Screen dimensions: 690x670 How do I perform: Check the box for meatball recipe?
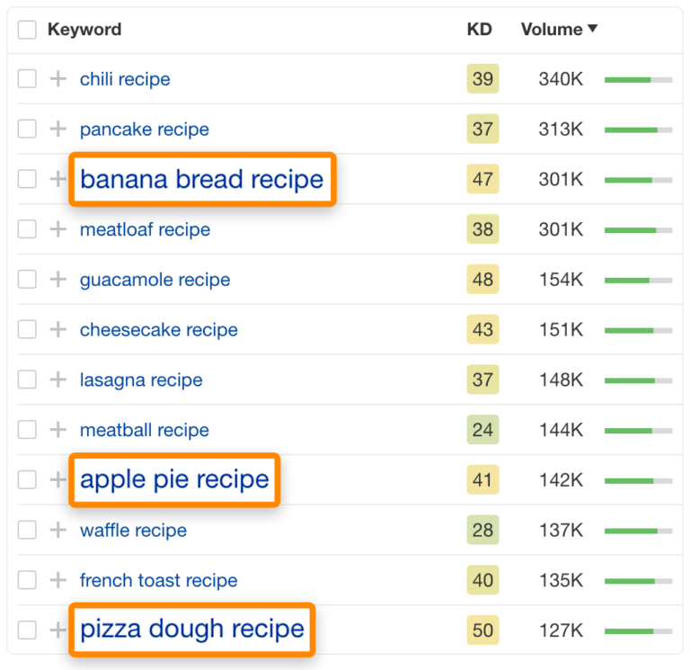[28, 430]
